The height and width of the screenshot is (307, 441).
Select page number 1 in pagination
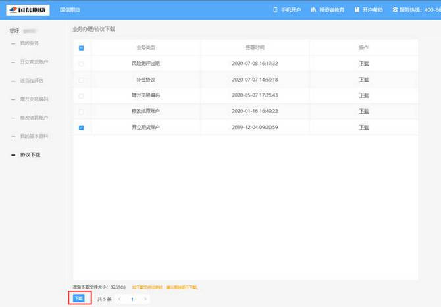(132, 298)
